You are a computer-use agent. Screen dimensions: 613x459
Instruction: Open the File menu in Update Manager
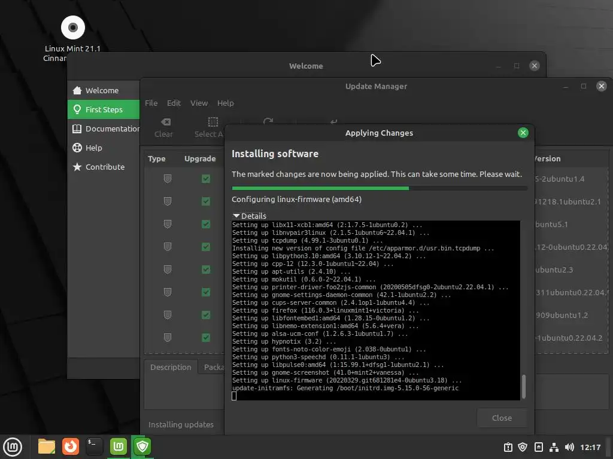pos(151,103)
